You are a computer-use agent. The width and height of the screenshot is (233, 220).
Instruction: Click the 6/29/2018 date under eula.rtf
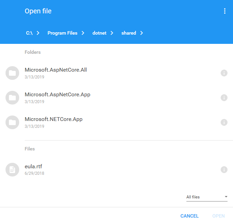pyautogui.click(x=35, y=173)
